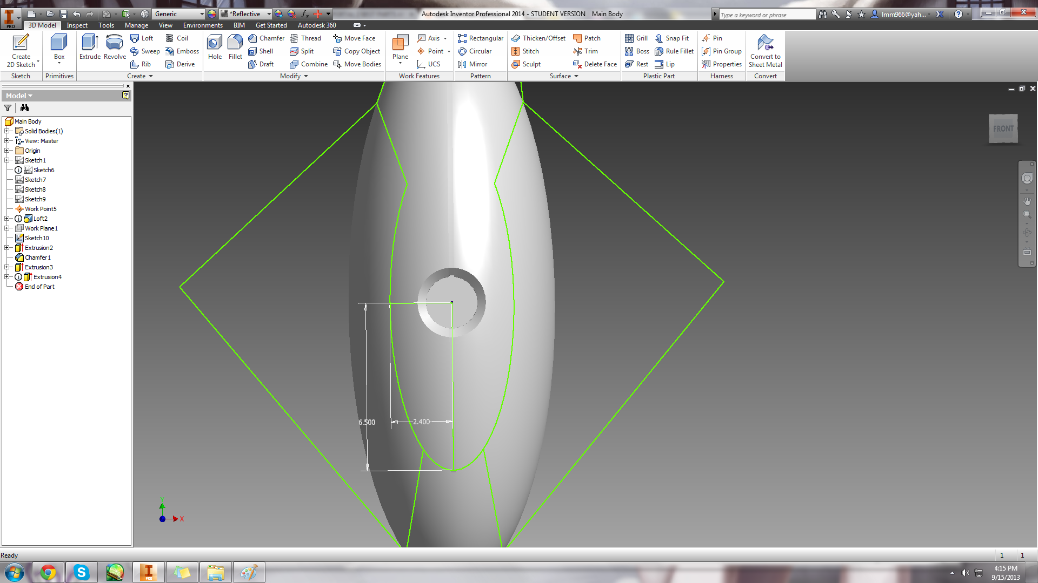The width and height of the screenshot is (1038, 583).
Task: Click the system volume icon
Action: (965, 572)
